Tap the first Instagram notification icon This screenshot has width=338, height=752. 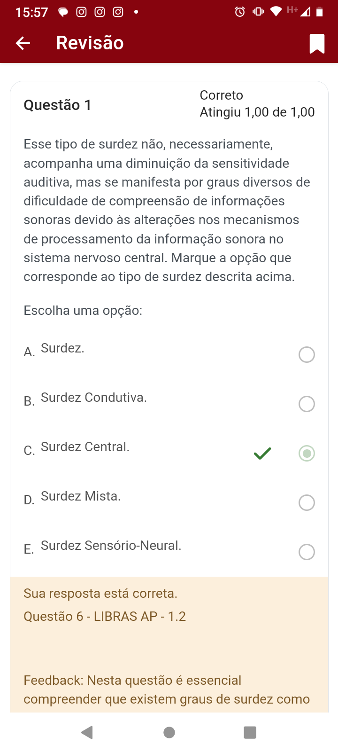coord(82,12)
